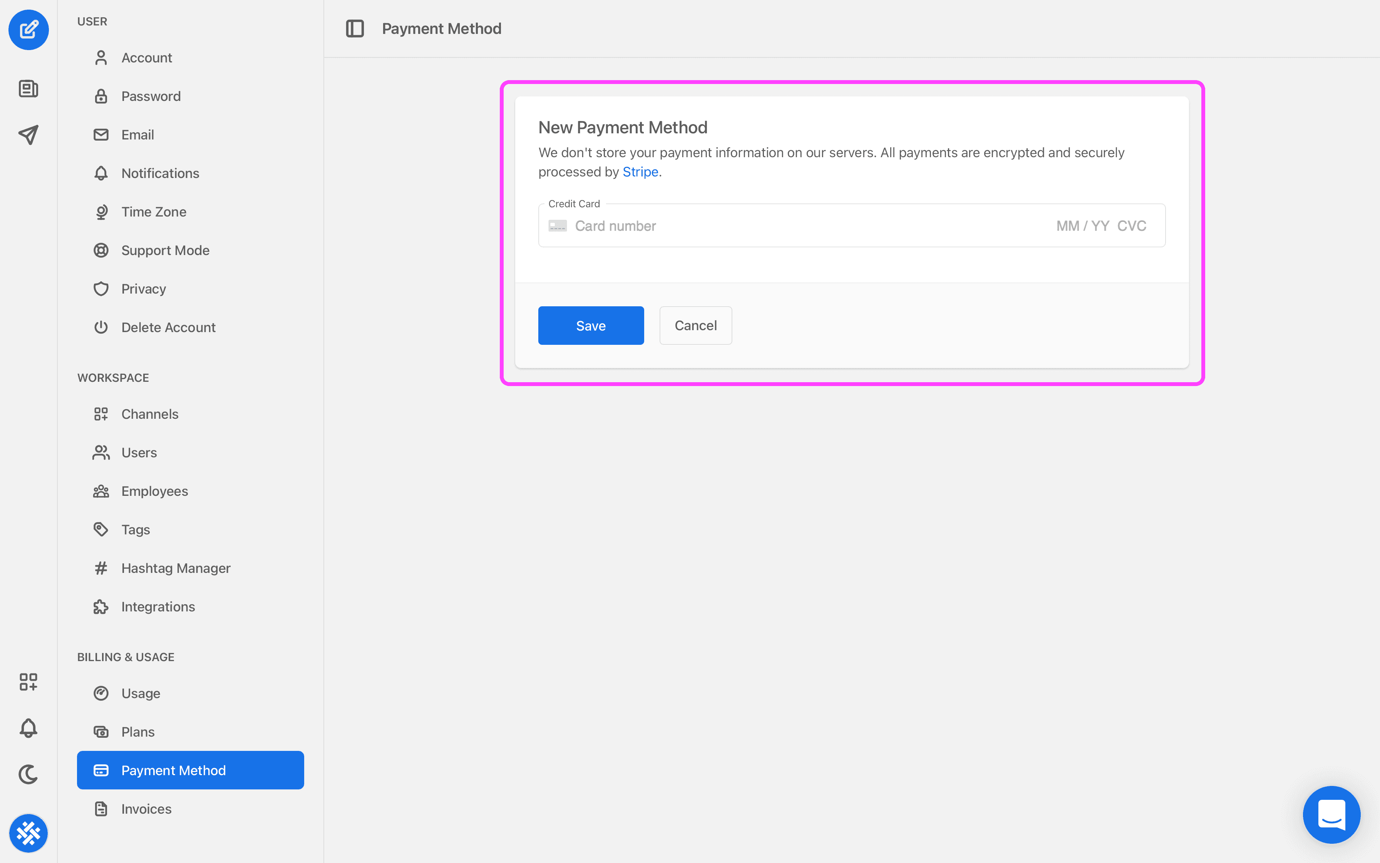Click the New Payment Method heading
Viewport: 1380px width, 863px height.
pyautogui.click(x=623, y=127)
